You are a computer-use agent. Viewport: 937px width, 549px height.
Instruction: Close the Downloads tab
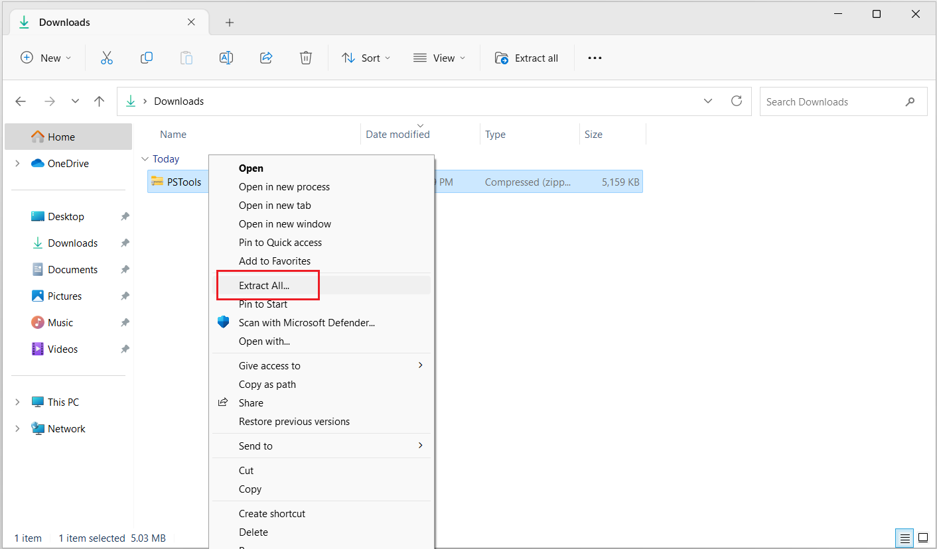[x=191, y=22]
